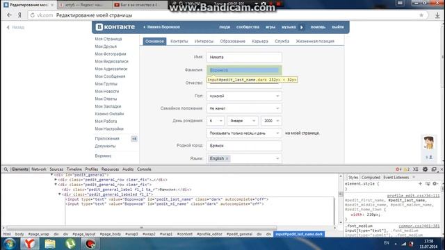
Task: Bookmark page with the star icon
Action: 421,15
